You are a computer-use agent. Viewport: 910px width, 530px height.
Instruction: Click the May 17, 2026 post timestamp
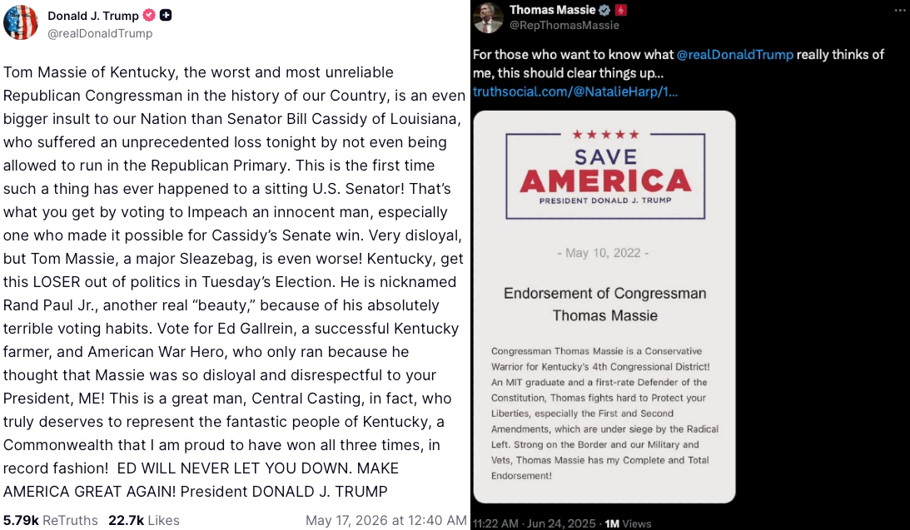[x=386, y=520]
